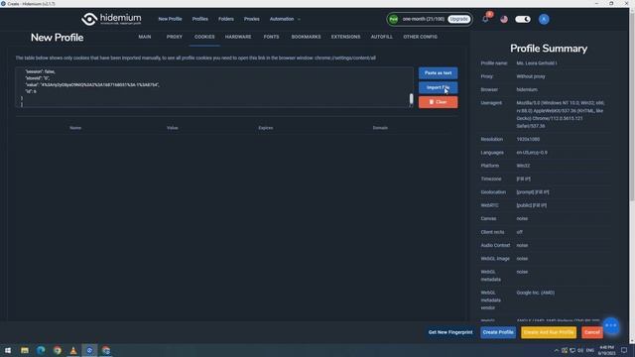
Task: Open the Proxies page
Action: (251, 19)
